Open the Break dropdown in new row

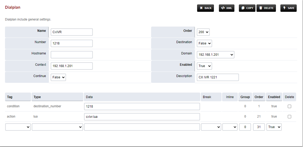click(211, 127)
